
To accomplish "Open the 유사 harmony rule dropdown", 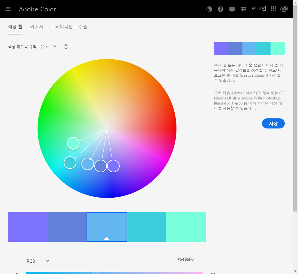I will coord(48,46).
